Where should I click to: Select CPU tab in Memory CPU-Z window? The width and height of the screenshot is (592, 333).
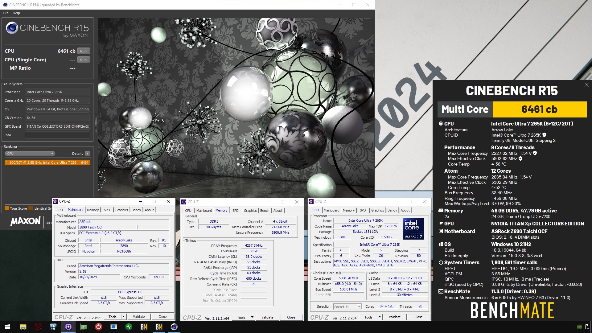point(188,211)
